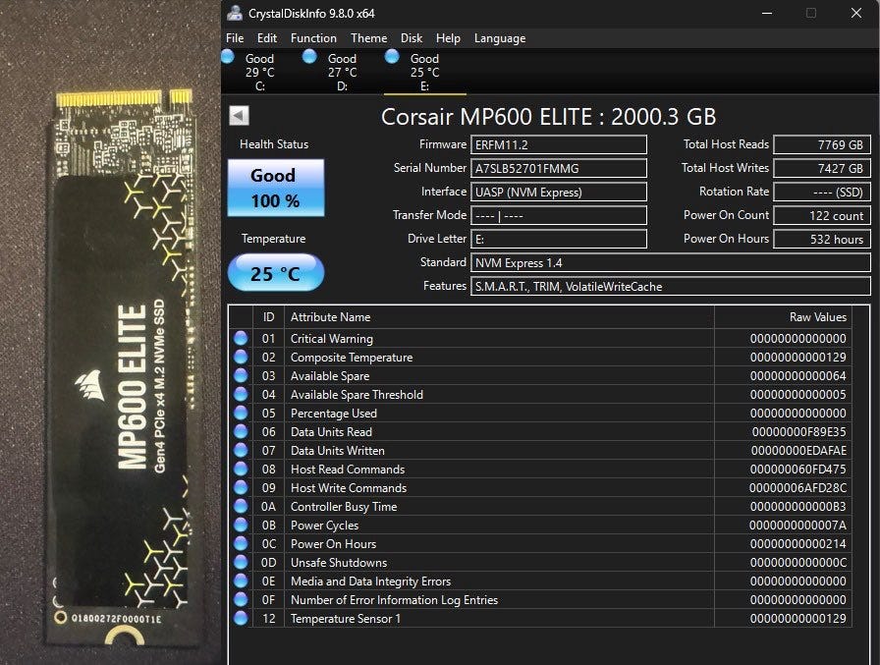
Task: Open the Function menu
Action: coord(313,38)
